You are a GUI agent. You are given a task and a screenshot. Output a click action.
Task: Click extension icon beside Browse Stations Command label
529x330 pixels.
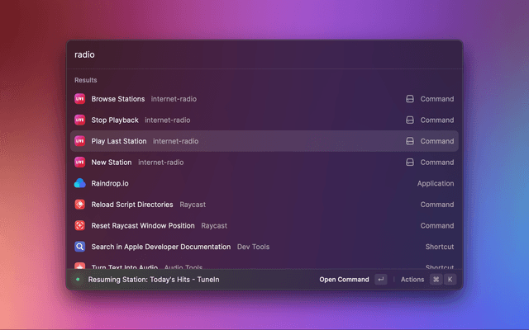[x=409, y=99]
